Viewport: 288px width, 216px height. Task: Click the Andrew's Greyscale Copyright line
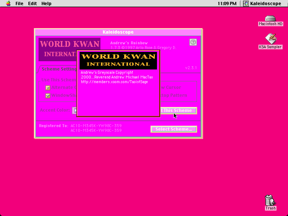coord(107,72)
